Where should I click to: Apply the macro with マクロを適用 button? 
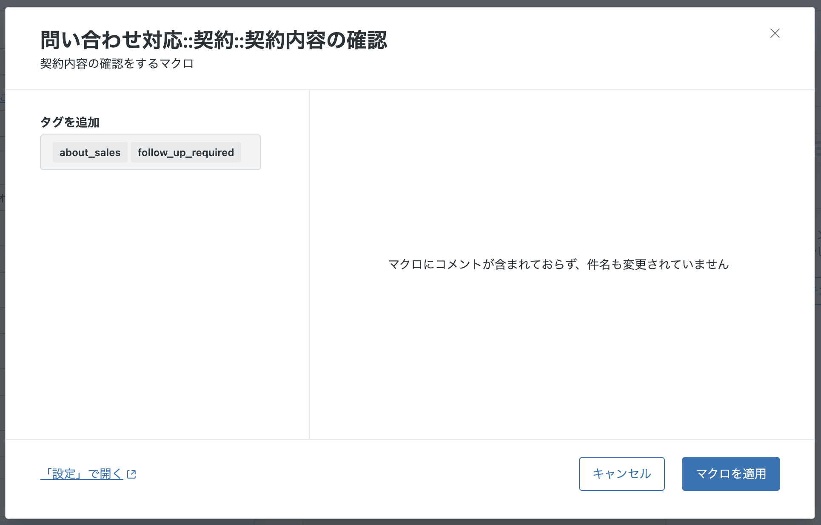coord(731,474)
